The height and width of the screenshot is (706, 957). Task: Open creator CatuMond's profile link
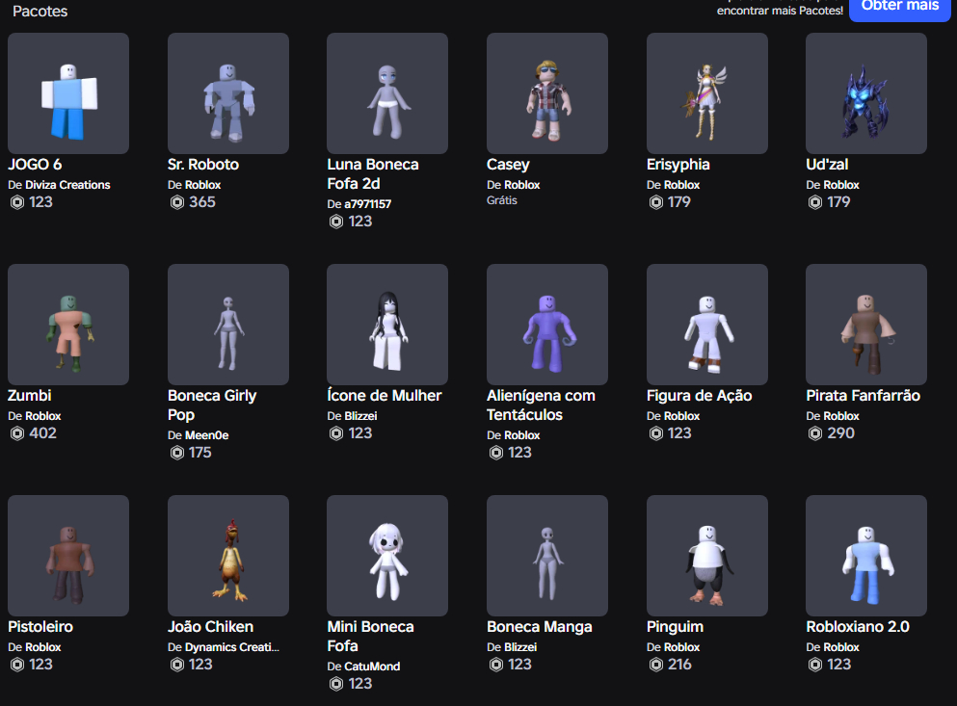(372, 667)
